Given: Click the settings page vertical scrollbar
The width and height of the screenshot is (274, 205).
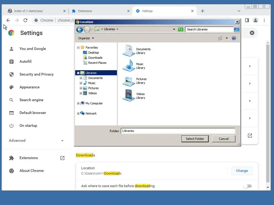Looking at the screenshot, I should [268, 113].
